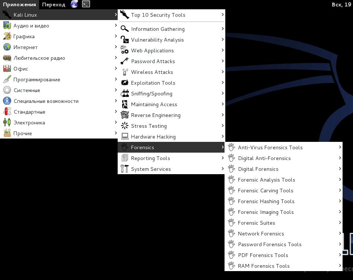Click the Системные gear icon

tap(7, 90)
